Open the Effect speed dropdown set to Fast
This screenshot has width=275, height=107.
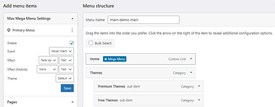point(67,60)
